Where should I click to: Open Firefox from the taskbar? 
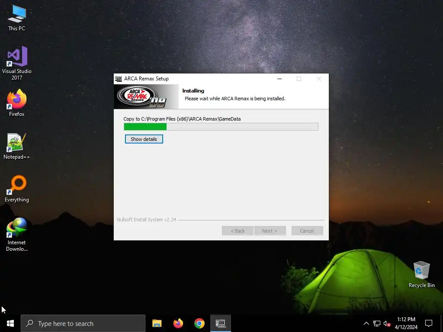pos(178,323)
